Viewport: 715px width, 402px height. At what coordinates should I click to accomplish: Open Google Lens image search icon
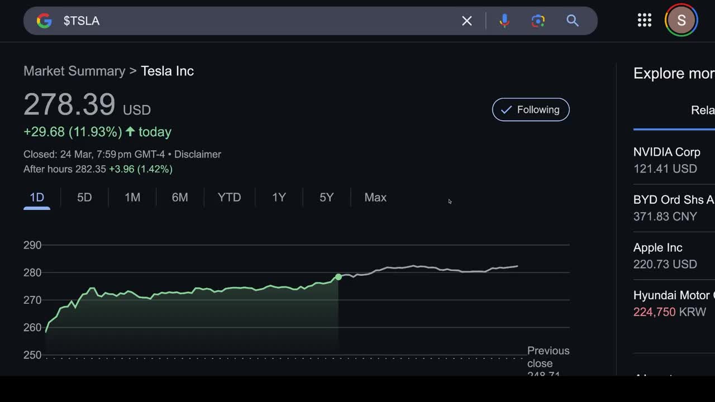point(538,21)
